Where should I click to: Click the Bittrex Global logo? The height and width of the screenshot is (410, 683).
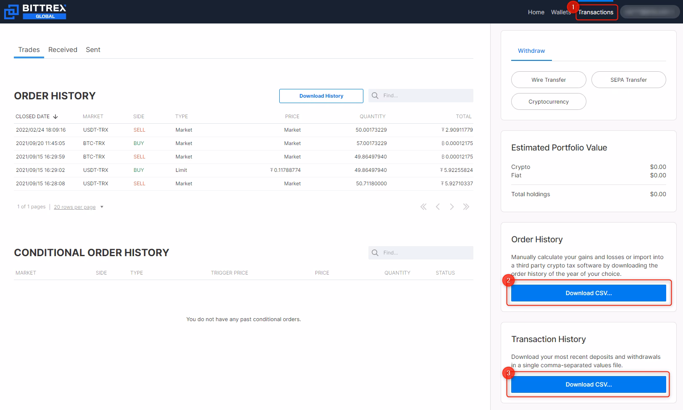pos(35,11)
